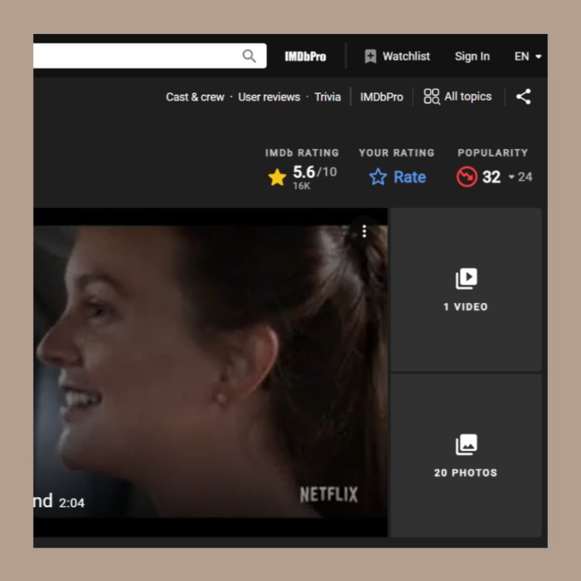This screenshot has width=581, height=581.
Task: Open the Trivia link
Action: pos(328,97)
